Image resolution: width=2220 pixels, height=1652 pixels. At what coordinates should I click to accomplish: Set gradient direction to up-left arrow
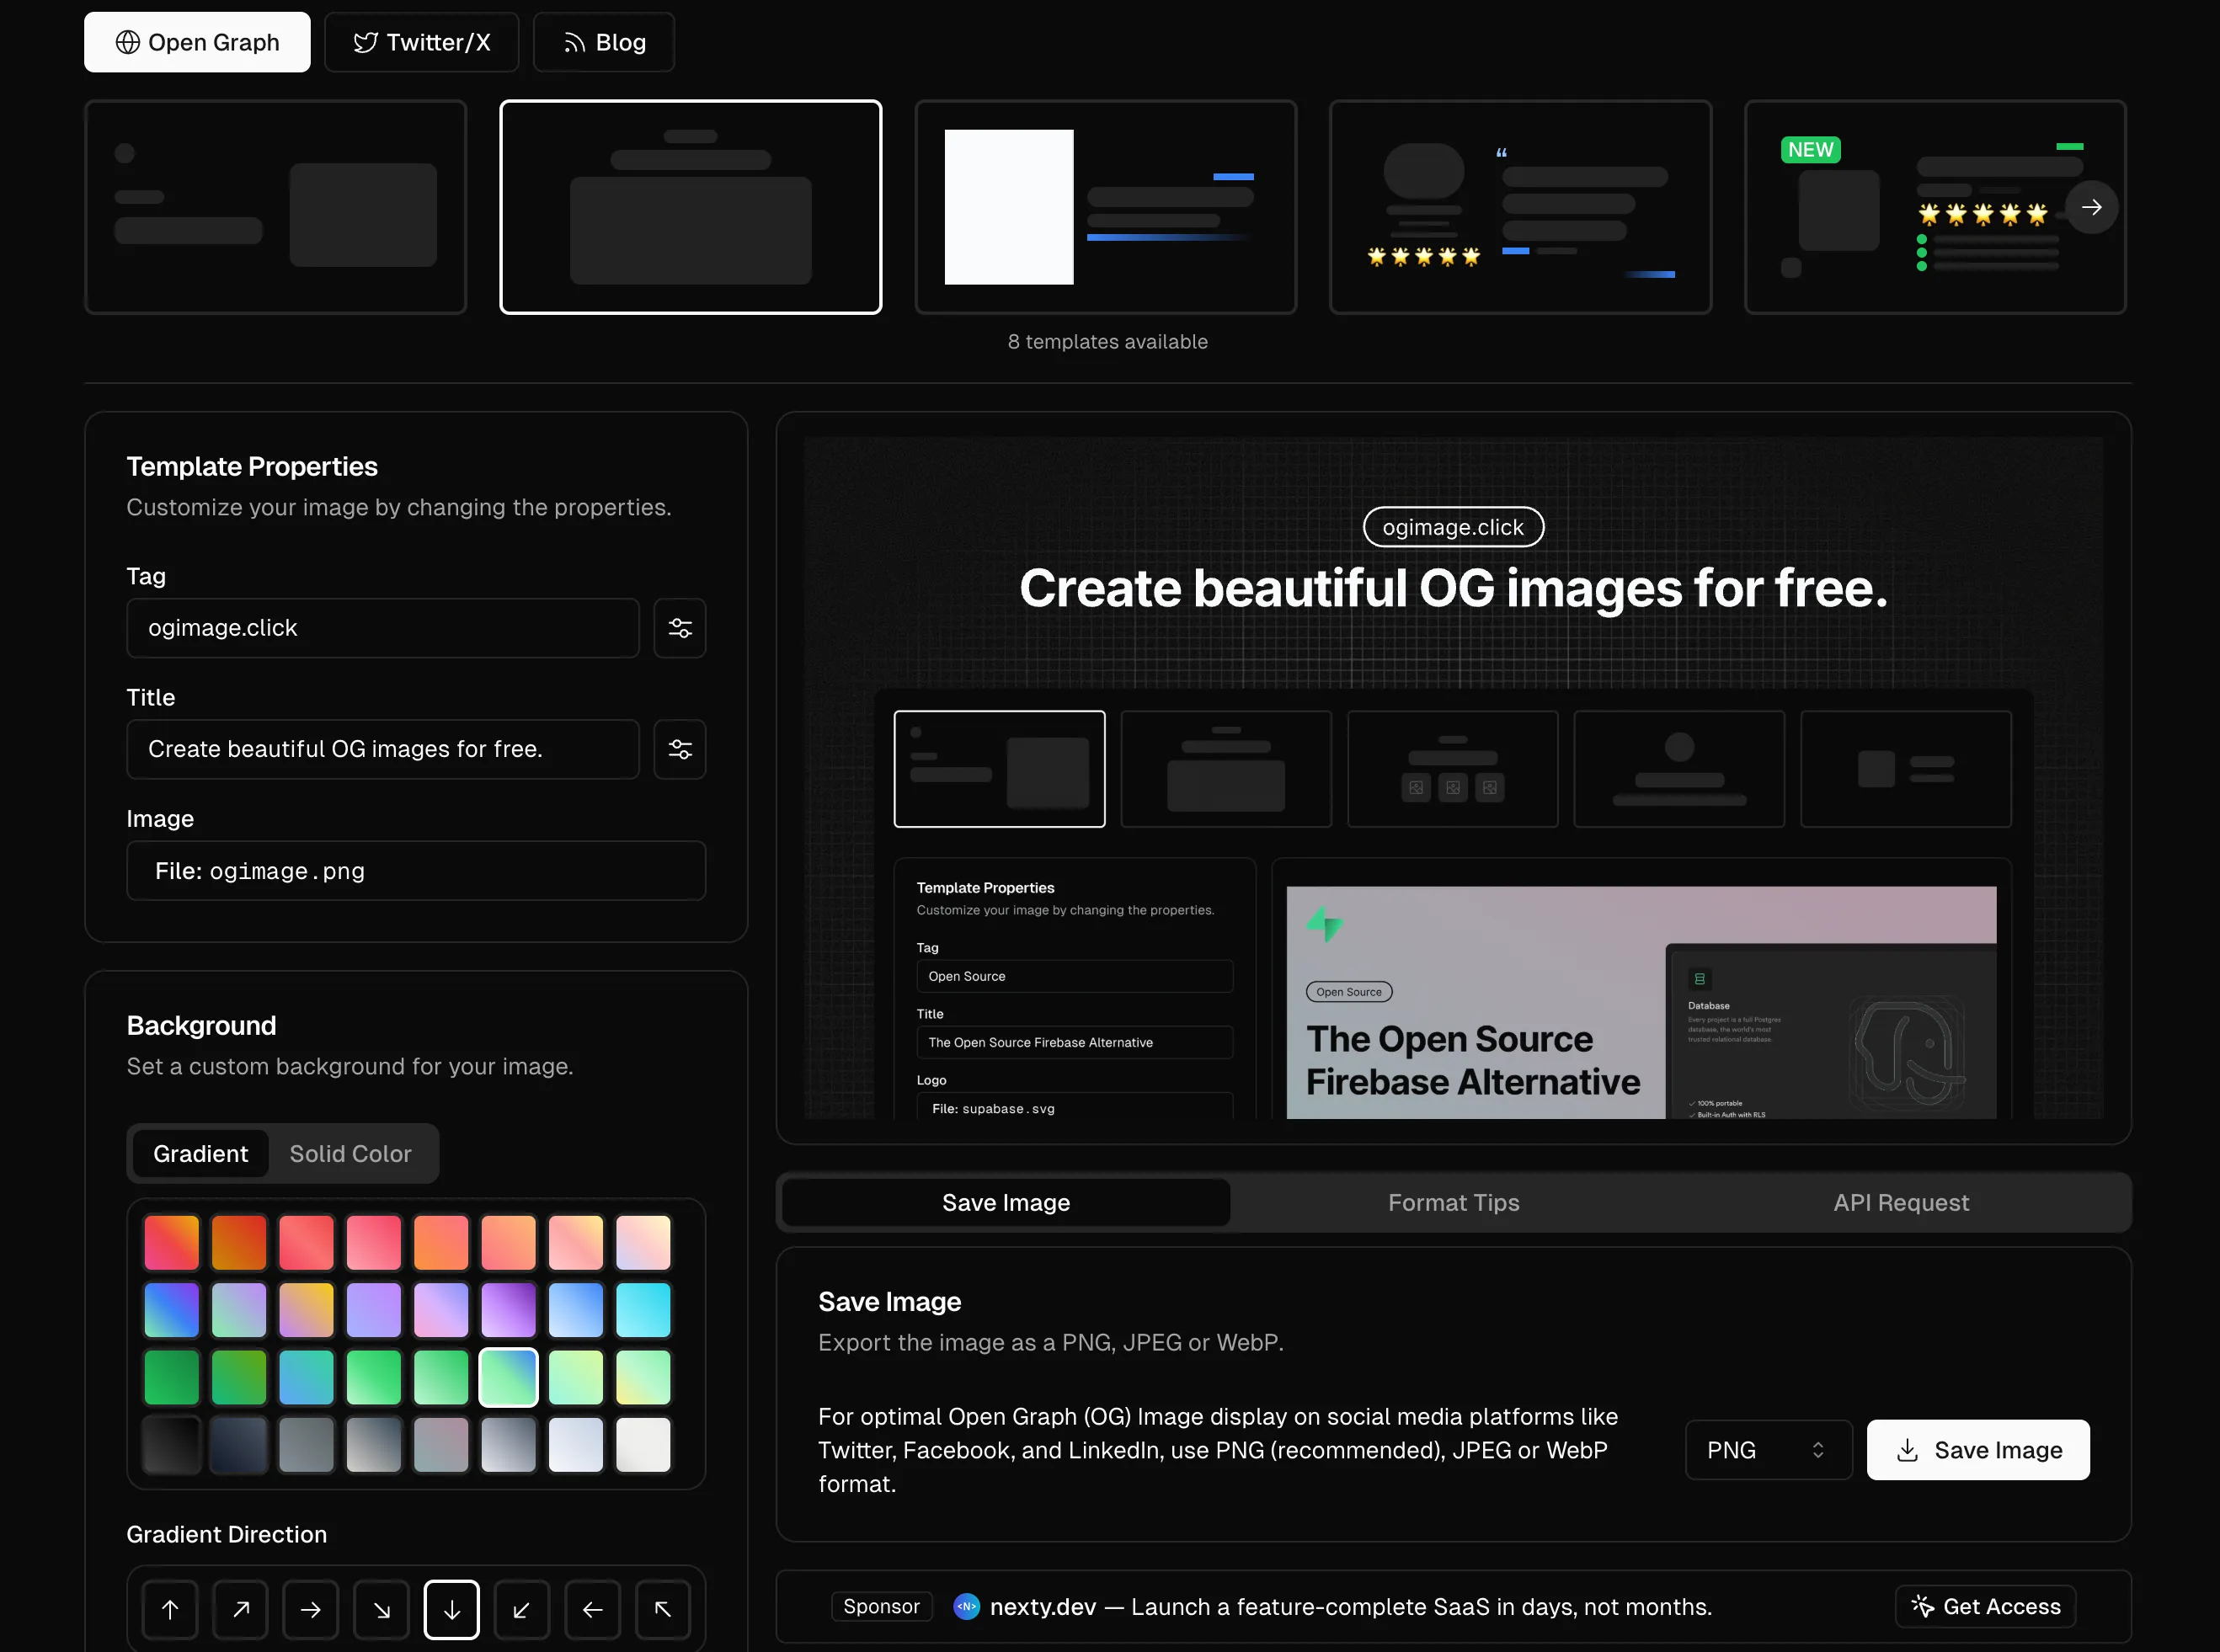662,1609
